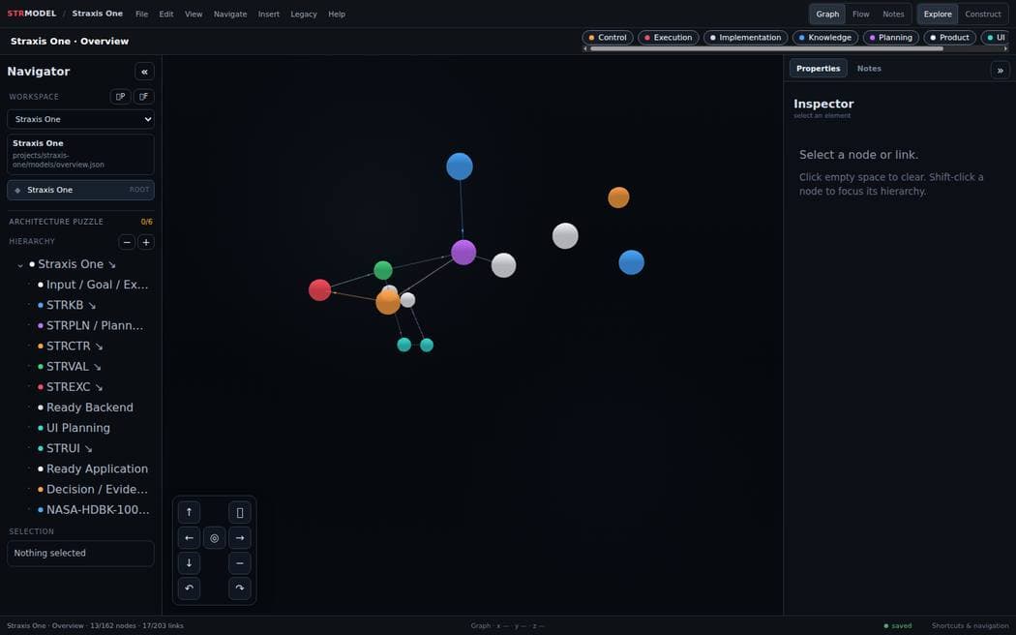Screen dimensions: 1016x635
Task: Expand the STRCTR hierarchy item
Action: [x=99, y=346]
